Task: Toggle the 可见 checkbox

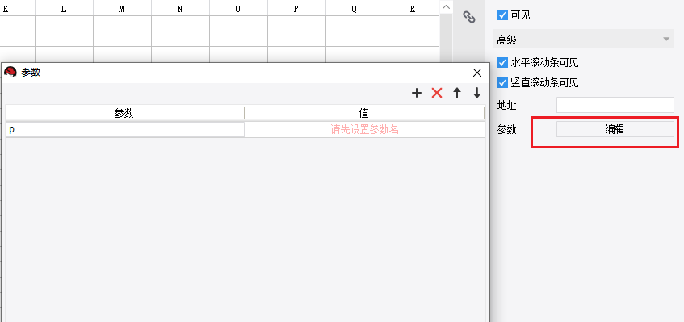Action: [502, 15]
